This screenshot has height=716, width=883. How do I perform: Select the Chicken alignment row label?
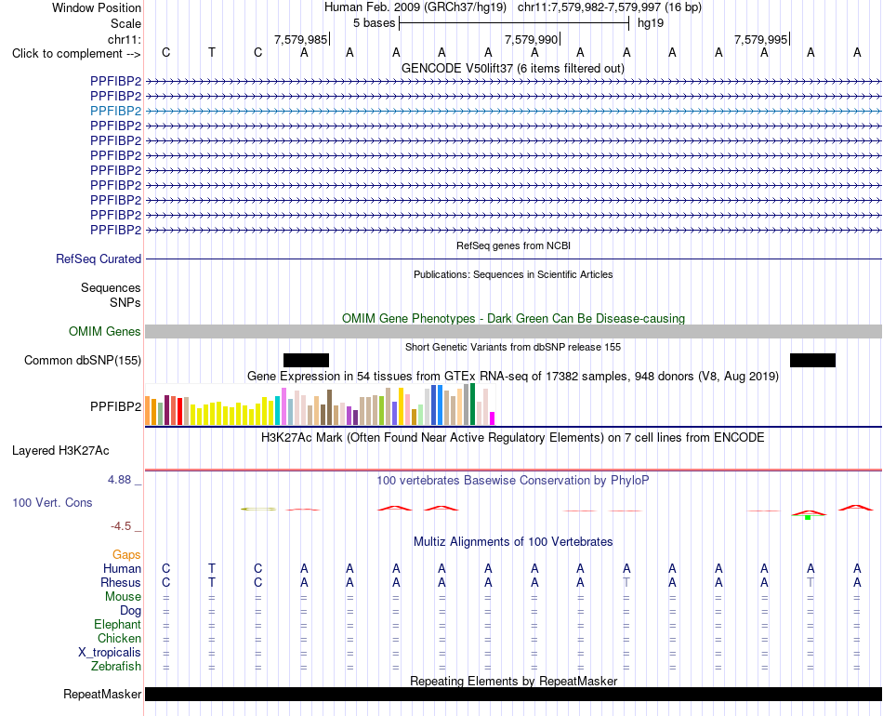119,638
